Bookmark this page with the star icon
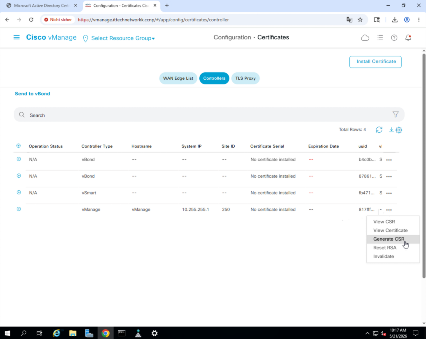 pyautogui.click(x=360, y=20)
